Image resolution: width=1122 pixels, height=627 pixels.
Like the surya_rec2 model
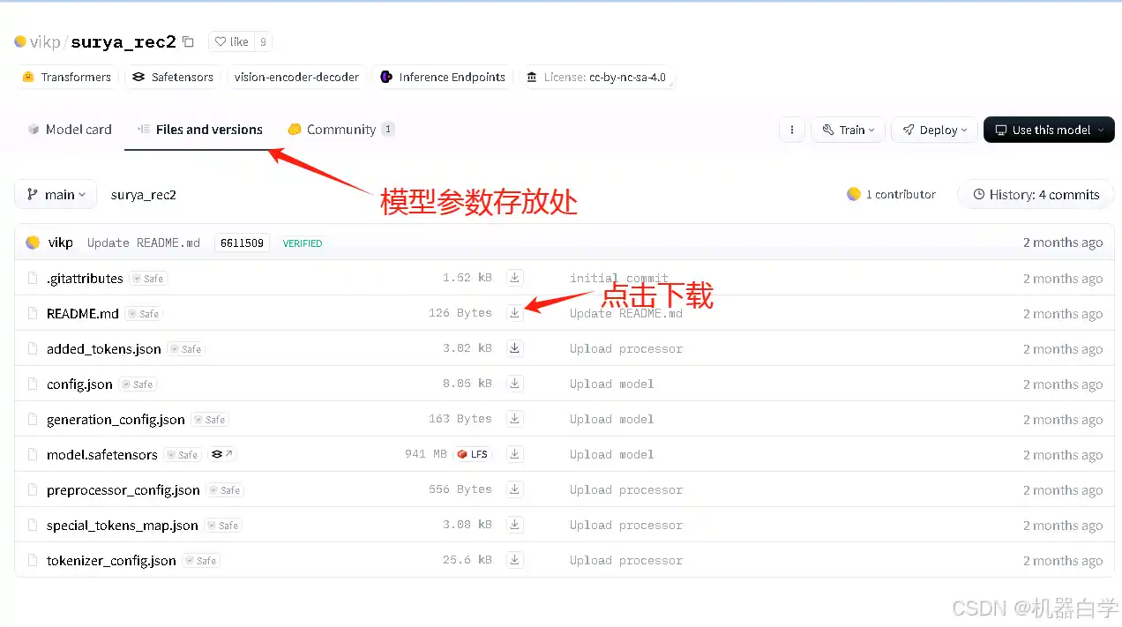(x=232, y=41)
